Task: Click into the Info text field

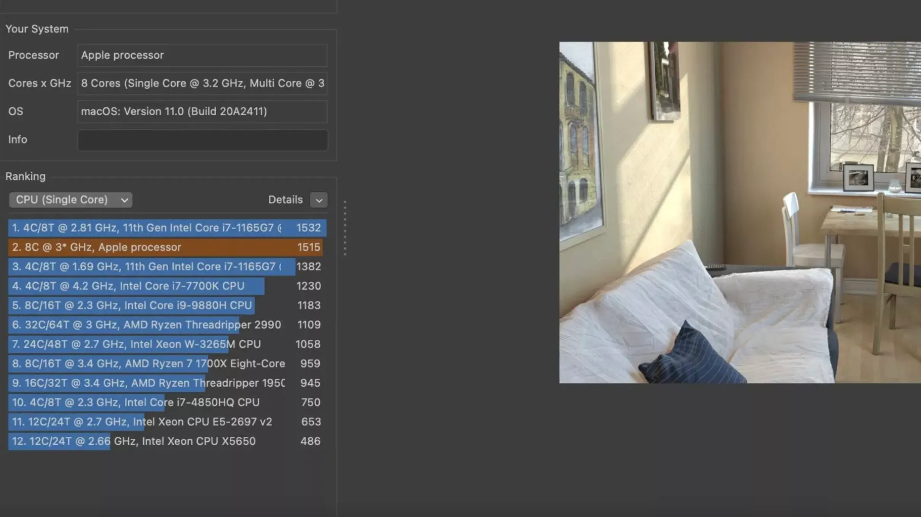Action: tap(202, 140)
